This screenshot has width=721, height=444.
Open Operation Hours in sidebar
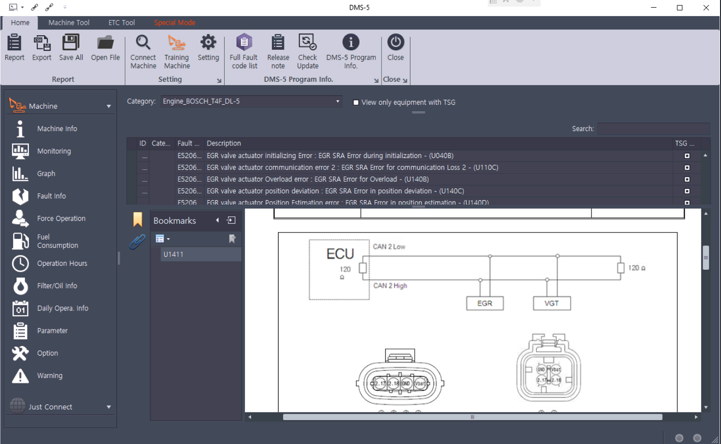[x=62, y=263]
